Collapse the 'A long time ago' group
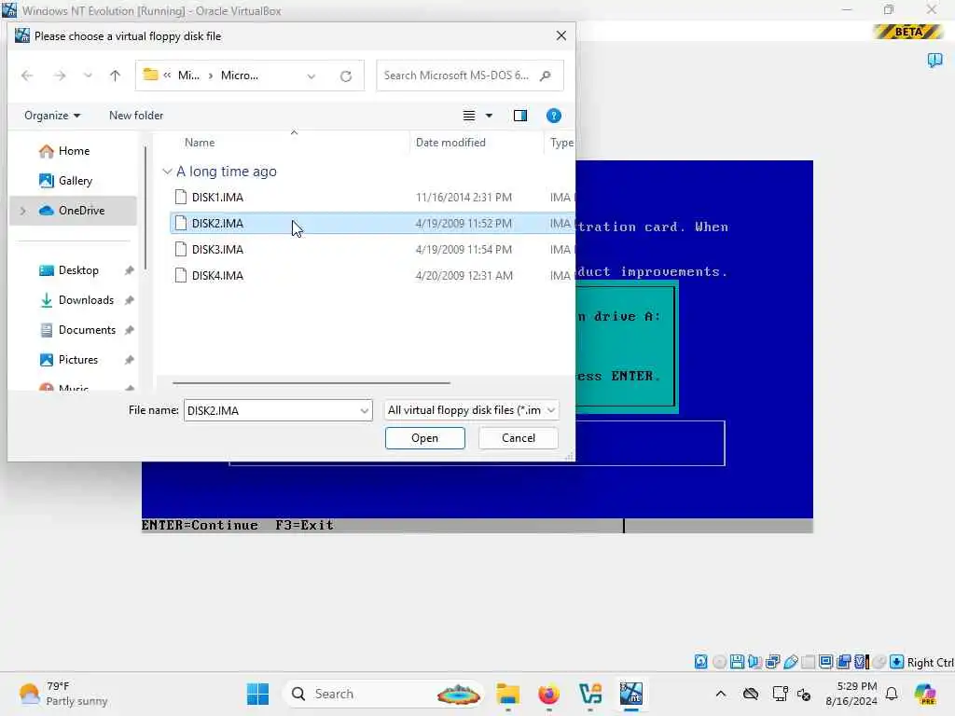Viewport: 955px width, 716px height. pos(167,172)
